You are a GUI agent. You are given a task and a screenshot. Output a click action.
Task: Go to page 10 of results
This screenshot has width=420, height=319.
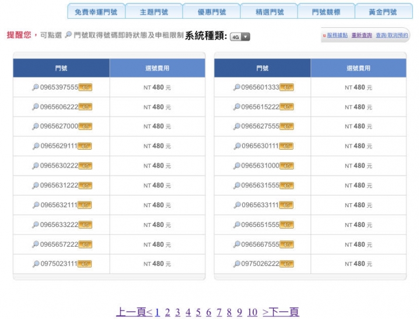click(x=253, y=313)
